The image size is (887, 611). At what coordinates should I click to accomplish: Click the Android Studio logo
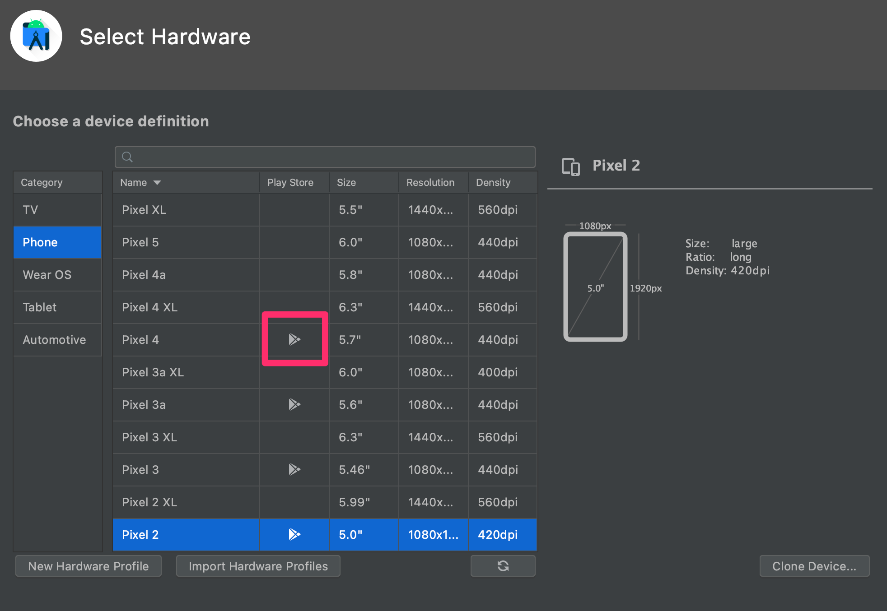36,36
